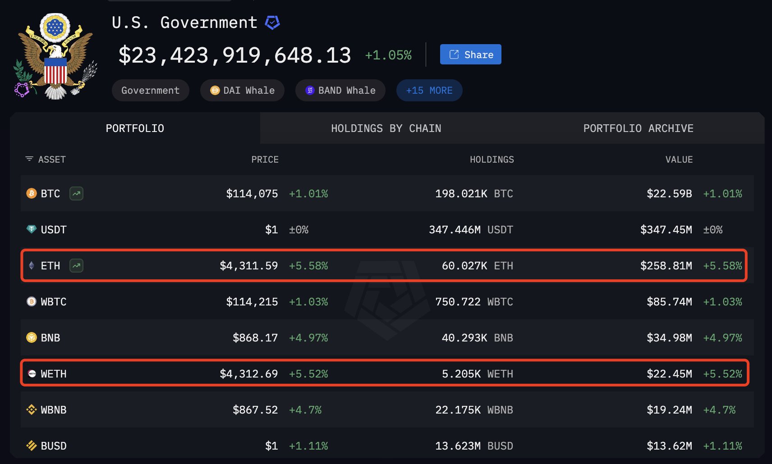The height and width of the screenshot is (464, 772).
Task: Switch to the PORTFOLIO ARCHIVE tab
Action: [x=639, y=128]
